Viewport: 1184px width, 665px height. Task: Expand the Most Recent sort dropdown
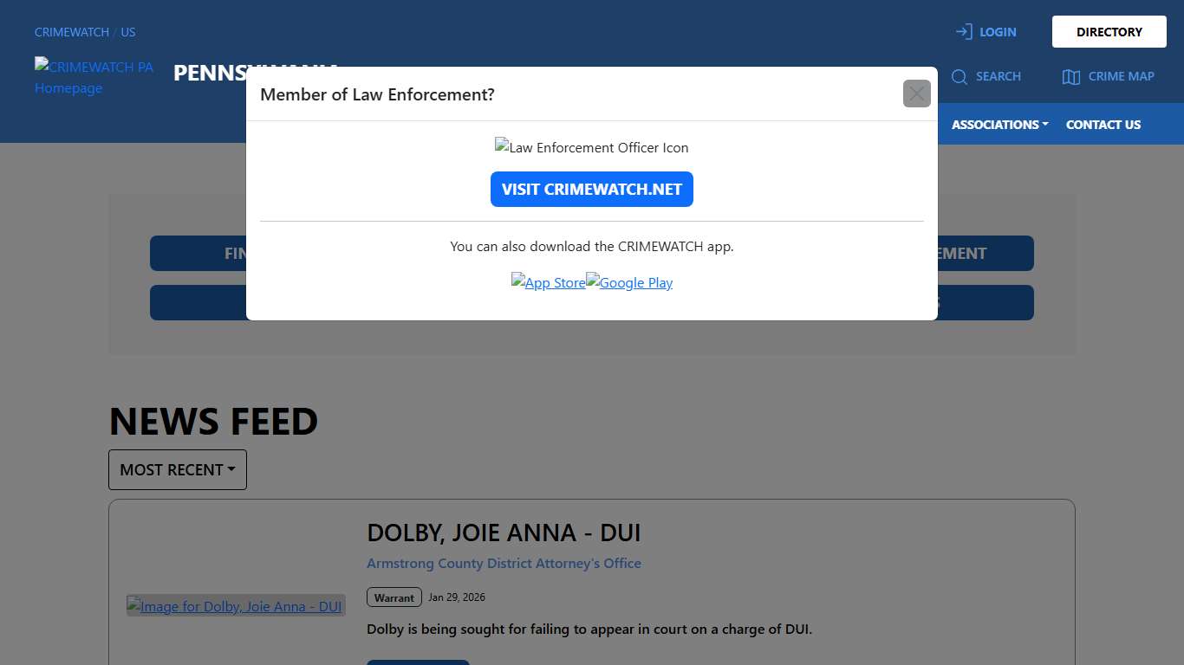178,469
